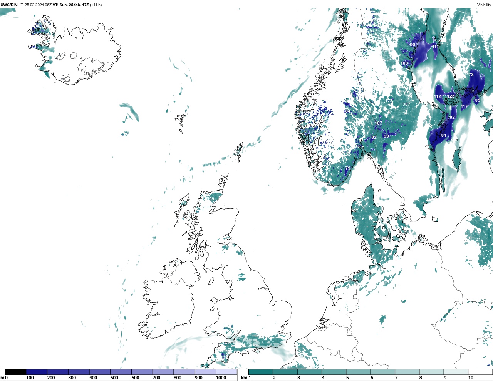Screen dimensions: 493x381
Task: Click the map value '107'
Action: [379, 123]
